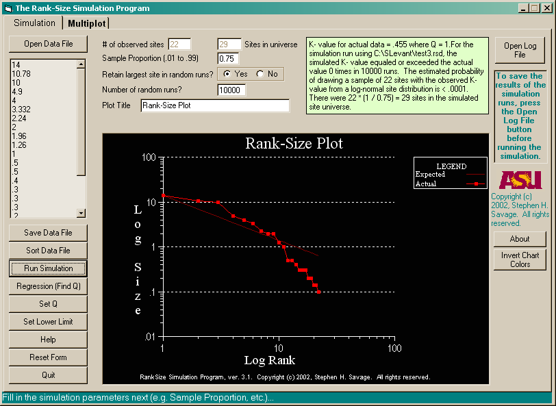Click the data list scroll up arrow

[81, 64]
